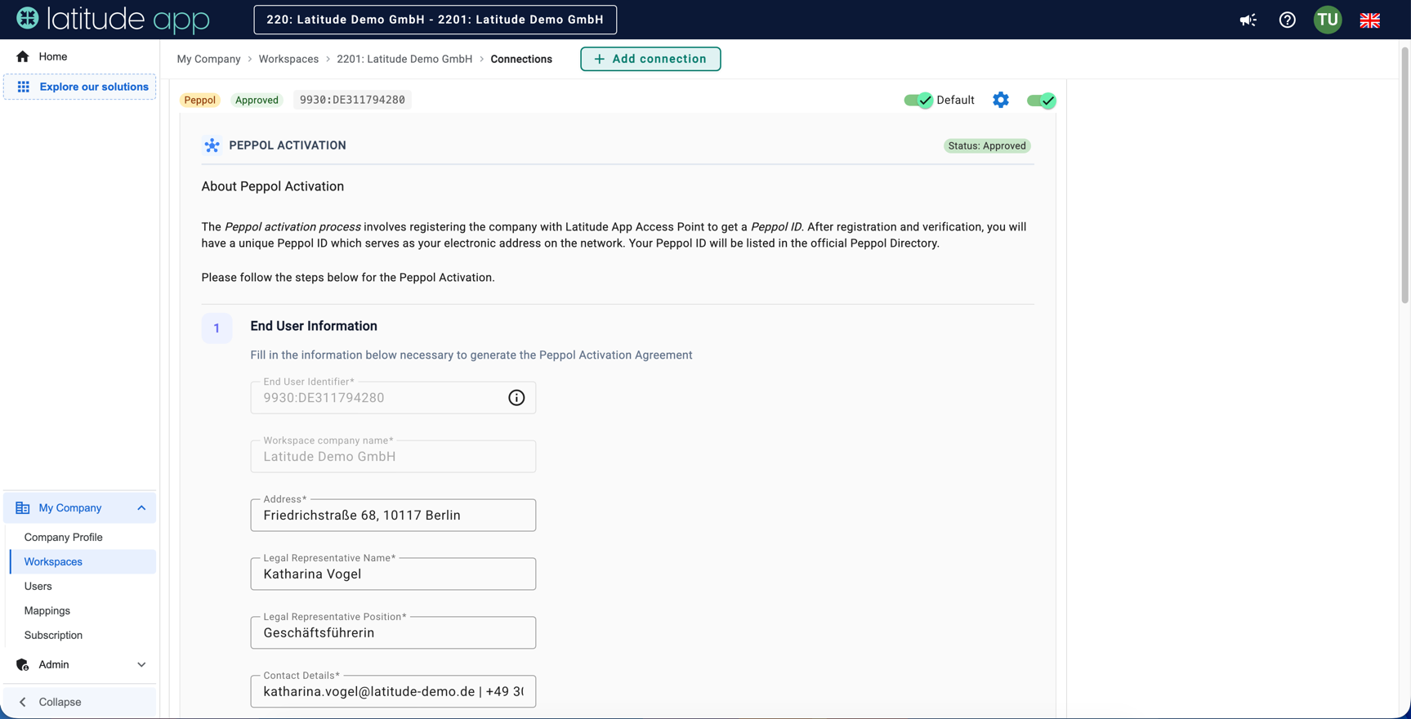Open Subscription menu item

[x=53, y=635]
